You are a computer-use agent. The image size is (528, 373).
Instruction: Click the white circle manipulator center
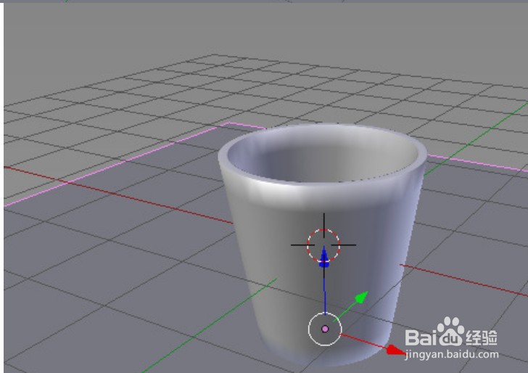[325, 329]
